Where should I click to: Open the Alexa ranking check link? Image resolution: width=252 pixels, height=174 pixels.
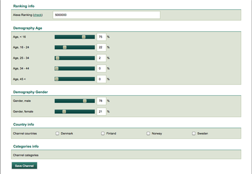(x=38, y=15)
